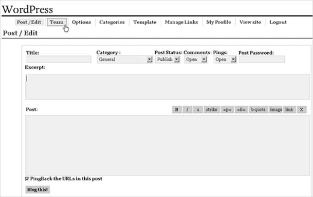Apply underline with the u button

[198, 110]
